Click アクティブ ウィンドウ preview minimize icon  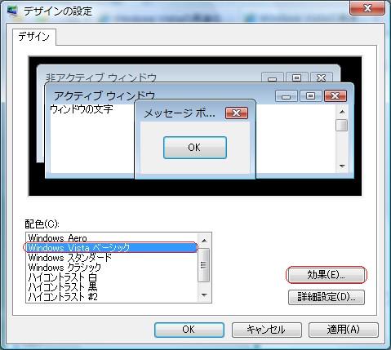[287, 96]
